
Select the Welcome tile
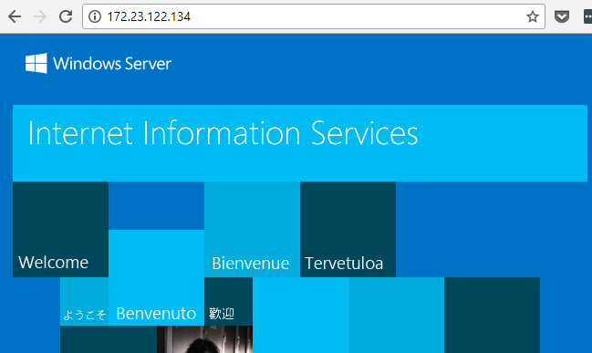pyautogui.click(x=60, y=229)
